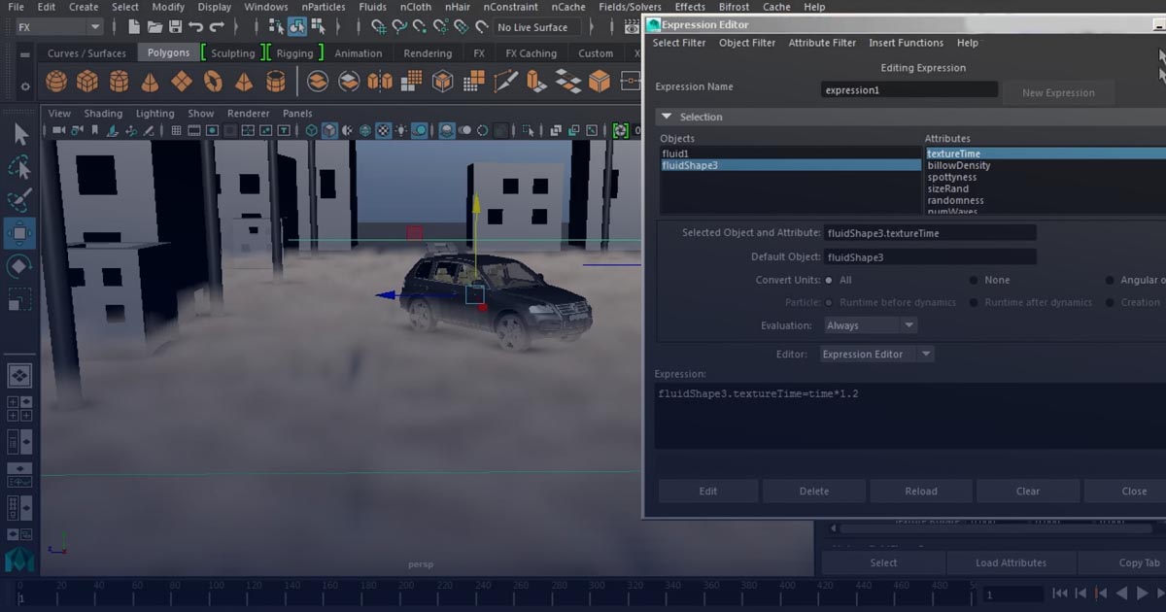Select the Lasso selection tool in the toolbar
Image resolution: width=1166 pixels, height=612 pixels.
point(21,167)
